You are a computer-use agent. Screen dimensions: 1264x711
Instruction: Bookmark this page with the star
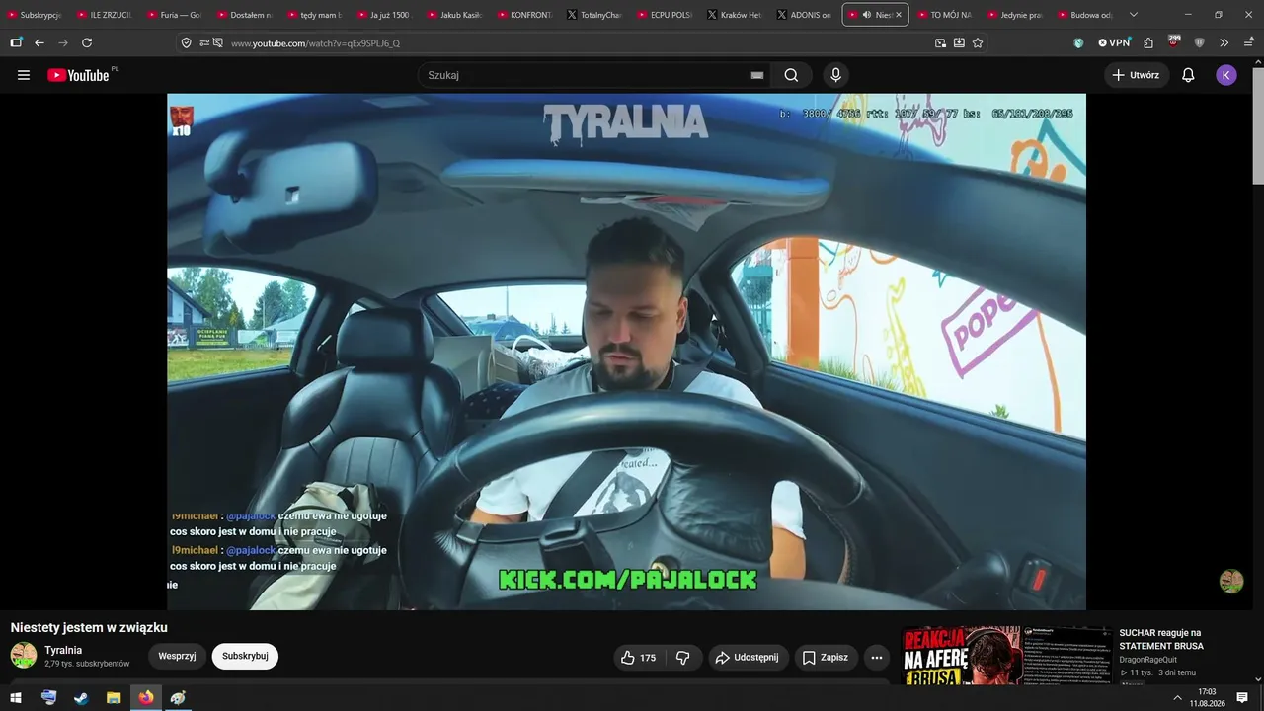pos(978,43)
